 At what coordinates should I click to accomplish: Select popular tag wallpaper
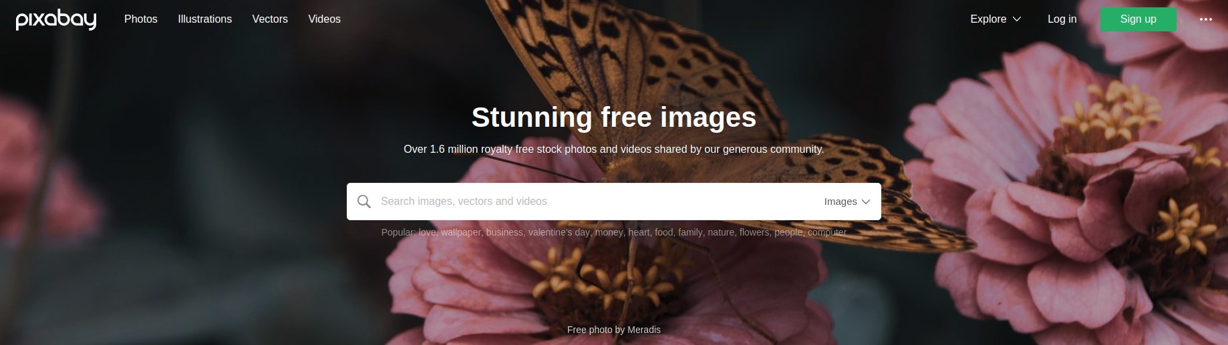pos(460,232)
